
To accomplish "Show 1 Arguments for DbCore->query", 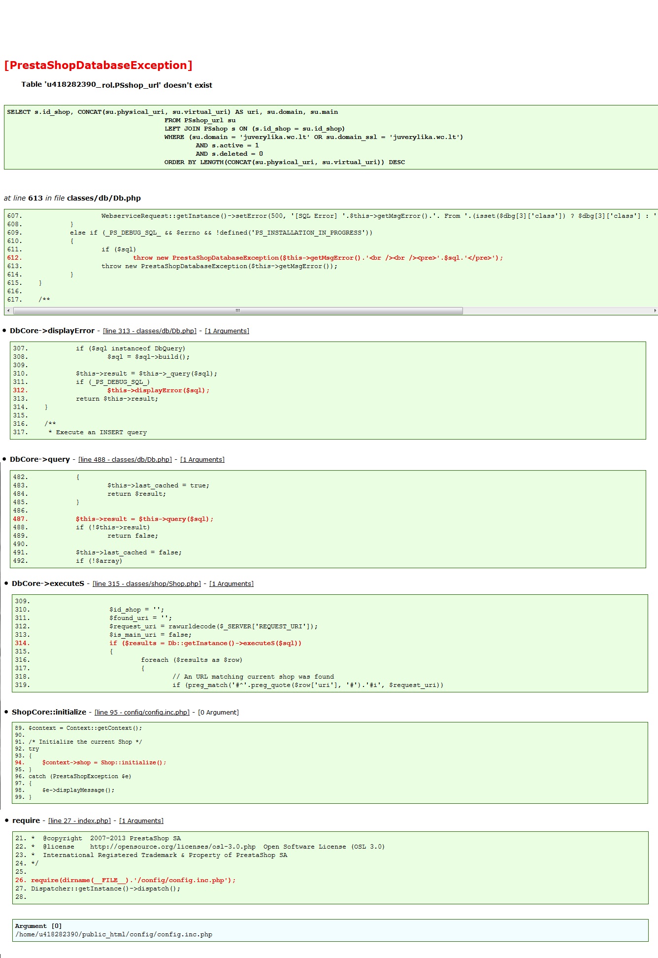I will 202,459.
